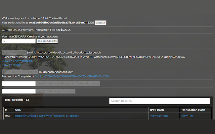Click Fetch Content by IPFS Hash button
This screenshot has width=215, height=134.
point(56,91)
